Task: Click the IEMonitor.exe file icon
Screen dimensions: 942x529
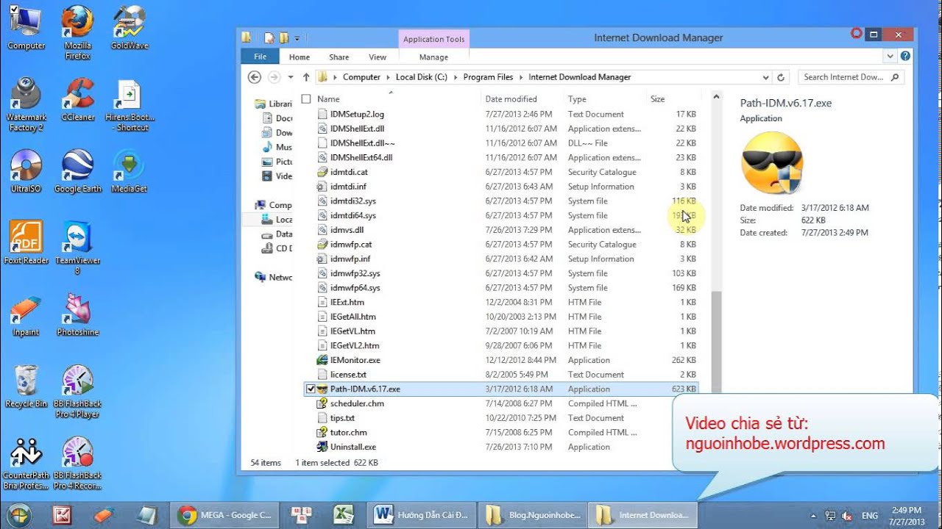Action: pyautogui.click(x=322, y=360)
